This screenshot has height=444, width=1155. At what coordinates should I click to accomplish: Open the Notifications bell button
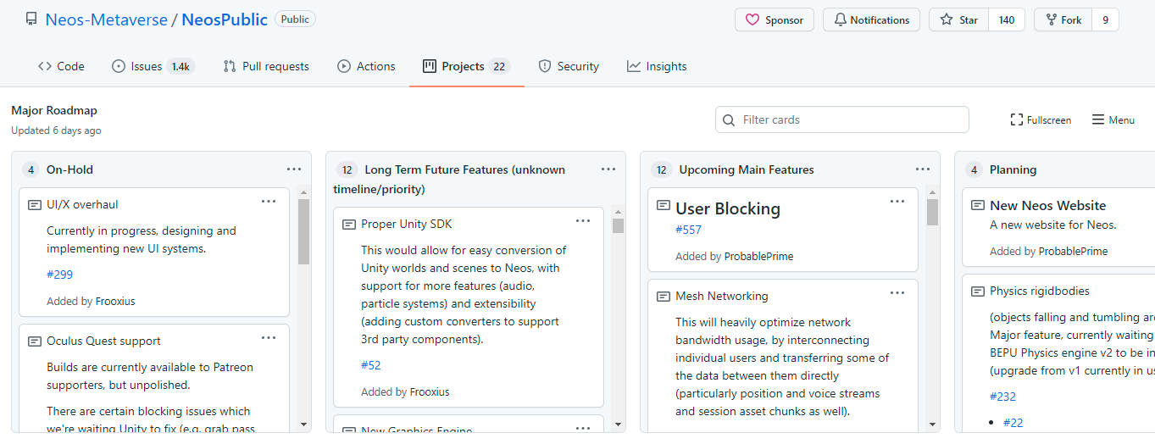871,19
